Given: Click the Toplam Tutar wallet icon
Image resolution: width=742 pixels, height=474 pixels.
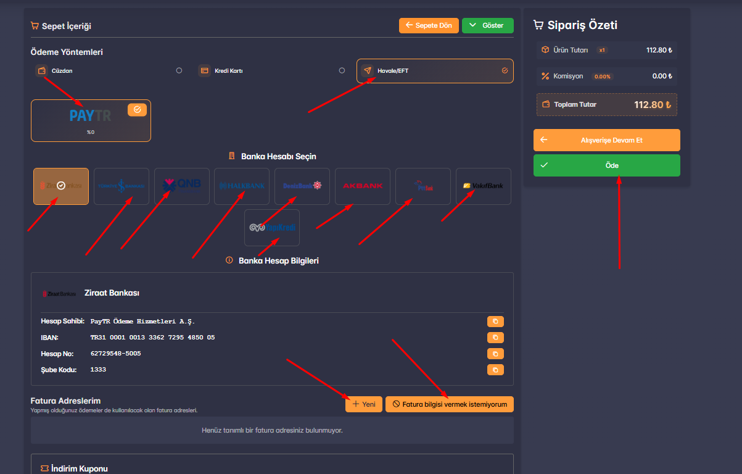Looking at the screenshot, I should pos(546,104).
